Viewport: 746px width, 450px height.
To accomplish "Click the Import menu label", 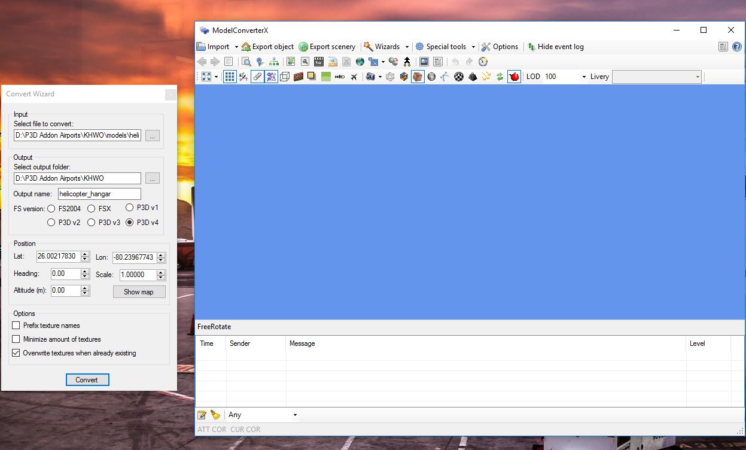I will pos(218,47).
